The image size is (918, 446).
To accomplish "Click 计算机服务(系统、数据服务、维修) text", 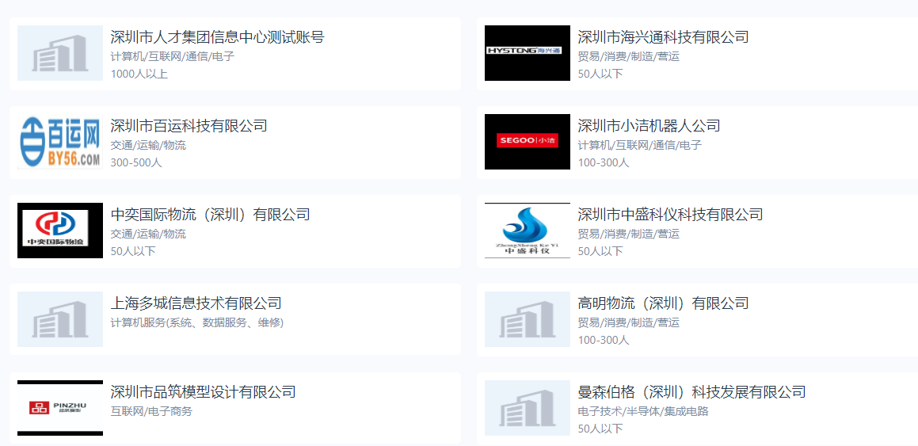I will point(197,323).
